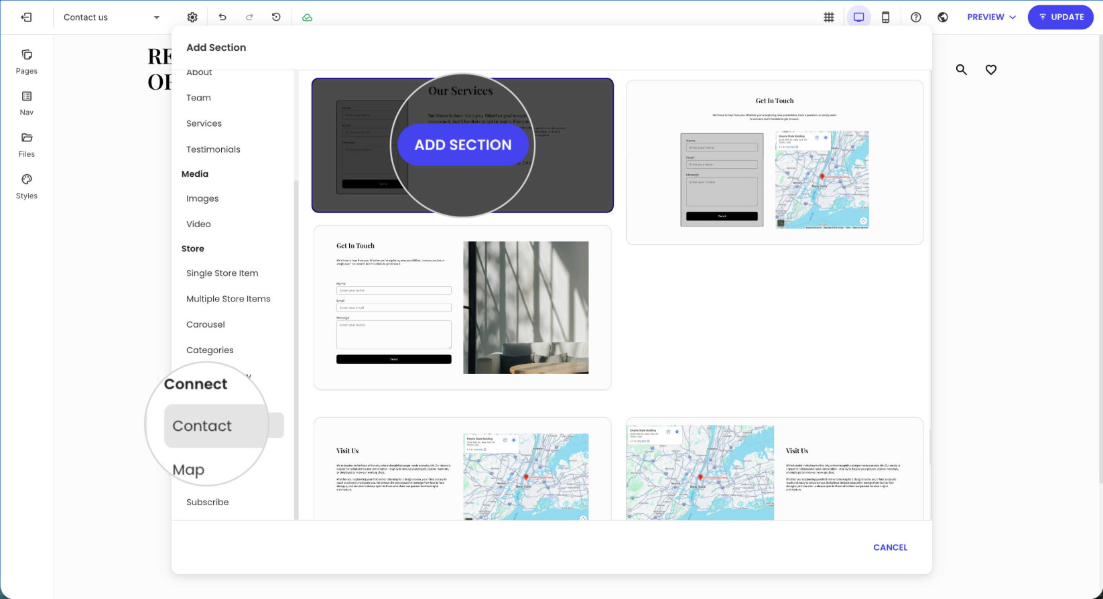1103x599 pixels.
Task: Switch to desktop view icon
Action: coord(858,17)
